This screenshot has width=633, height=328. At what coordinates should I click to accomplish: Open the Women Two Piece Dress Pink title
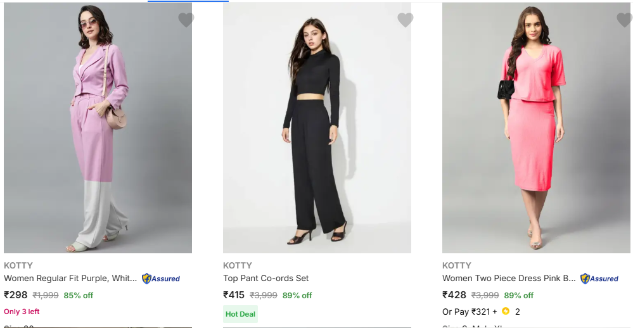(x=509, y=279)
